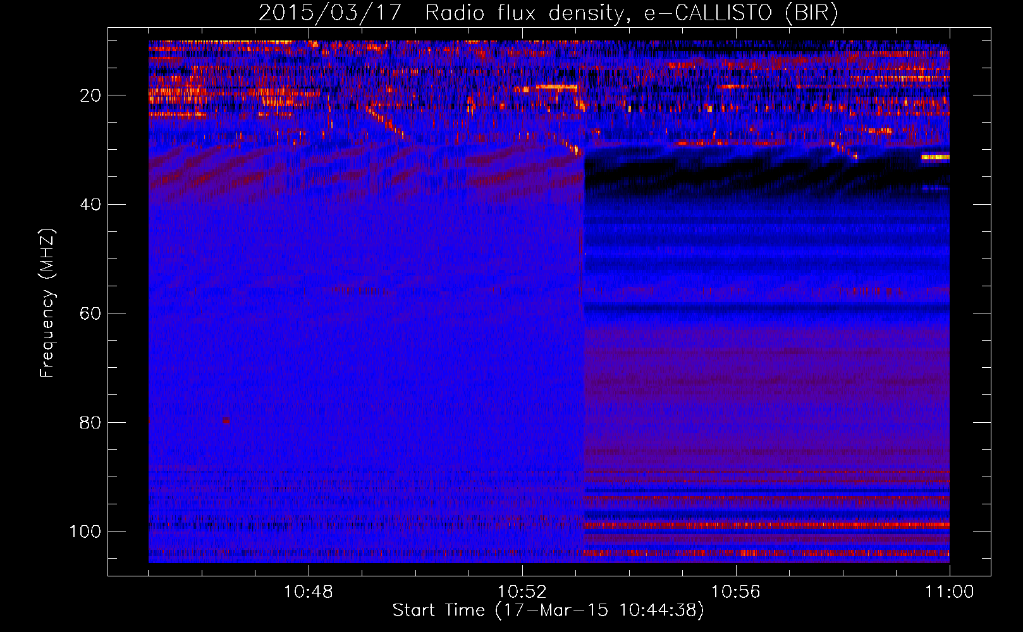The height and width of the screenshot is (632, 1023).
Task: Click the y-axis tick label 20
Action: 91,95
